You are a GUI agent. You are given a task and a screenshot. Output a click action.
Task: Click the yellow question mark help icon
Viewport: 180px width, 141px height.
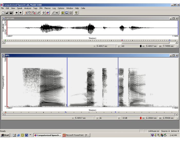pos(76,13)
